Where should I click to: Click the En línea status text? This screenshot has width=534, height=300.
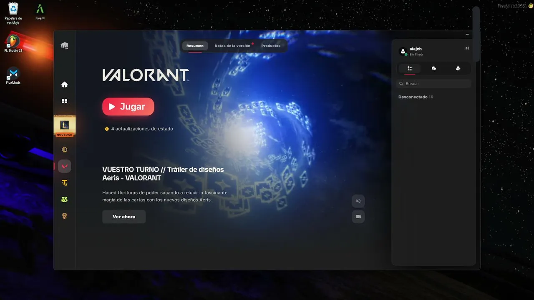(x=416, y=55)
